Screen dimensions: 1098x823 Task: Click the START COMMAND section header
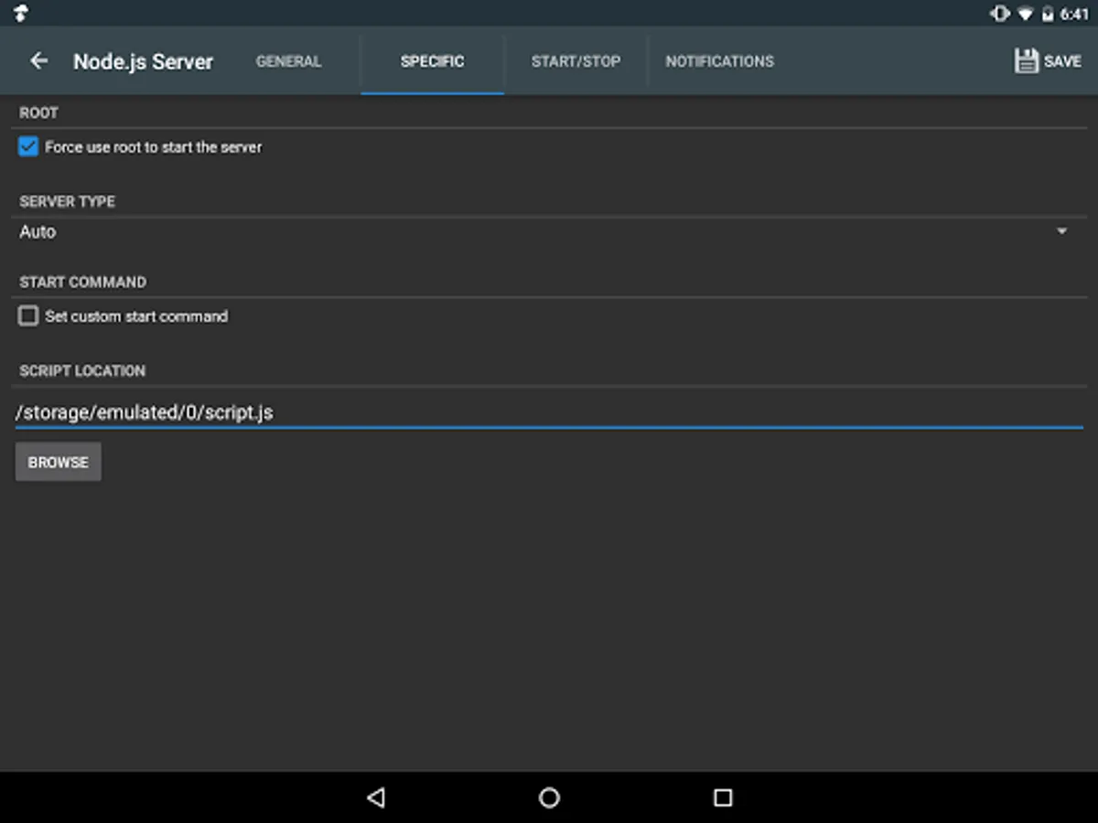point(82,282)
